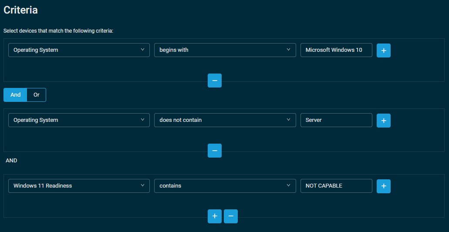
Task: Open first Operating System field dropdown
Action: 79,50
